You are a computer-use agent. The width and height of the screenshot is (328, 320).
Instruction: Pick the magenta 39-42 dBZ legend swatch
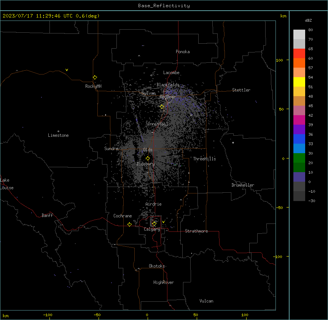pyautogui.click(x=299, y=120)
